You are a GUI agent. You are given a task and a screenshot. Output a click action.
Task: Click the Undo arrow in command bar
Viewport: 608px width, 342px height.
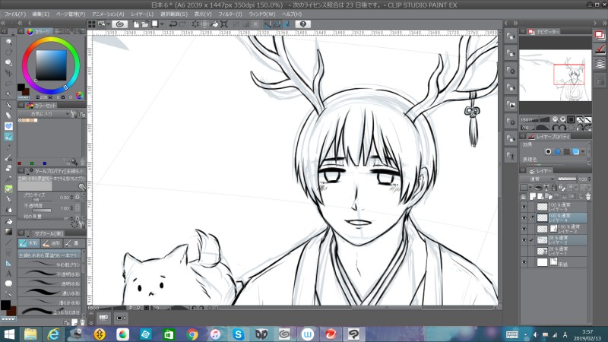(173, 24)
